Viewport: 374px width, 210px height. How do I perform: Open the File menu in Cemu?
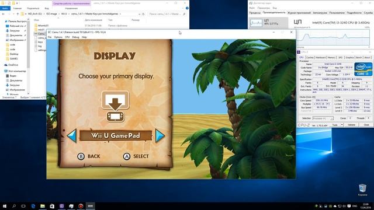tap(50, 37)
